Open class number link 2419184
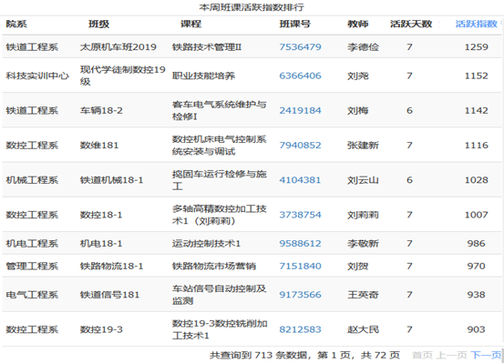The width and height of the screenshot is (504, 363). (x=300, y=110)
